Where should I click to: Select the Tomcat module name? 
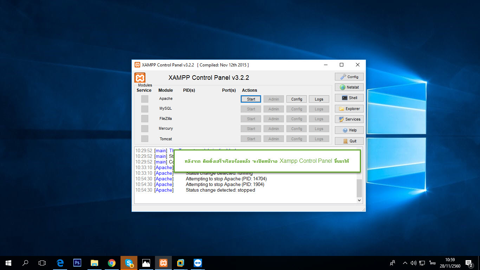coord(166,139)
